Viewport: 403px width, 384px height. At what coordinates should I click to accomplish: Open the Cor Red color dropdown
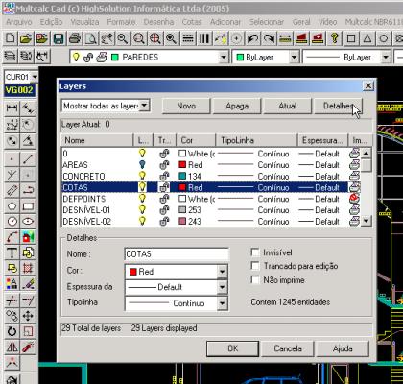click(x=223, y=272)
